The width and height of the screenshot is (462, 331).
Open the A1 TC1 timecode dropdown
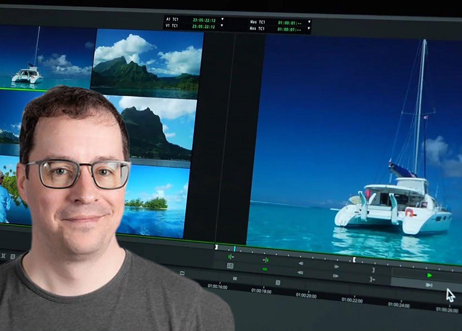pyautogui.click(x=222, y=19)
